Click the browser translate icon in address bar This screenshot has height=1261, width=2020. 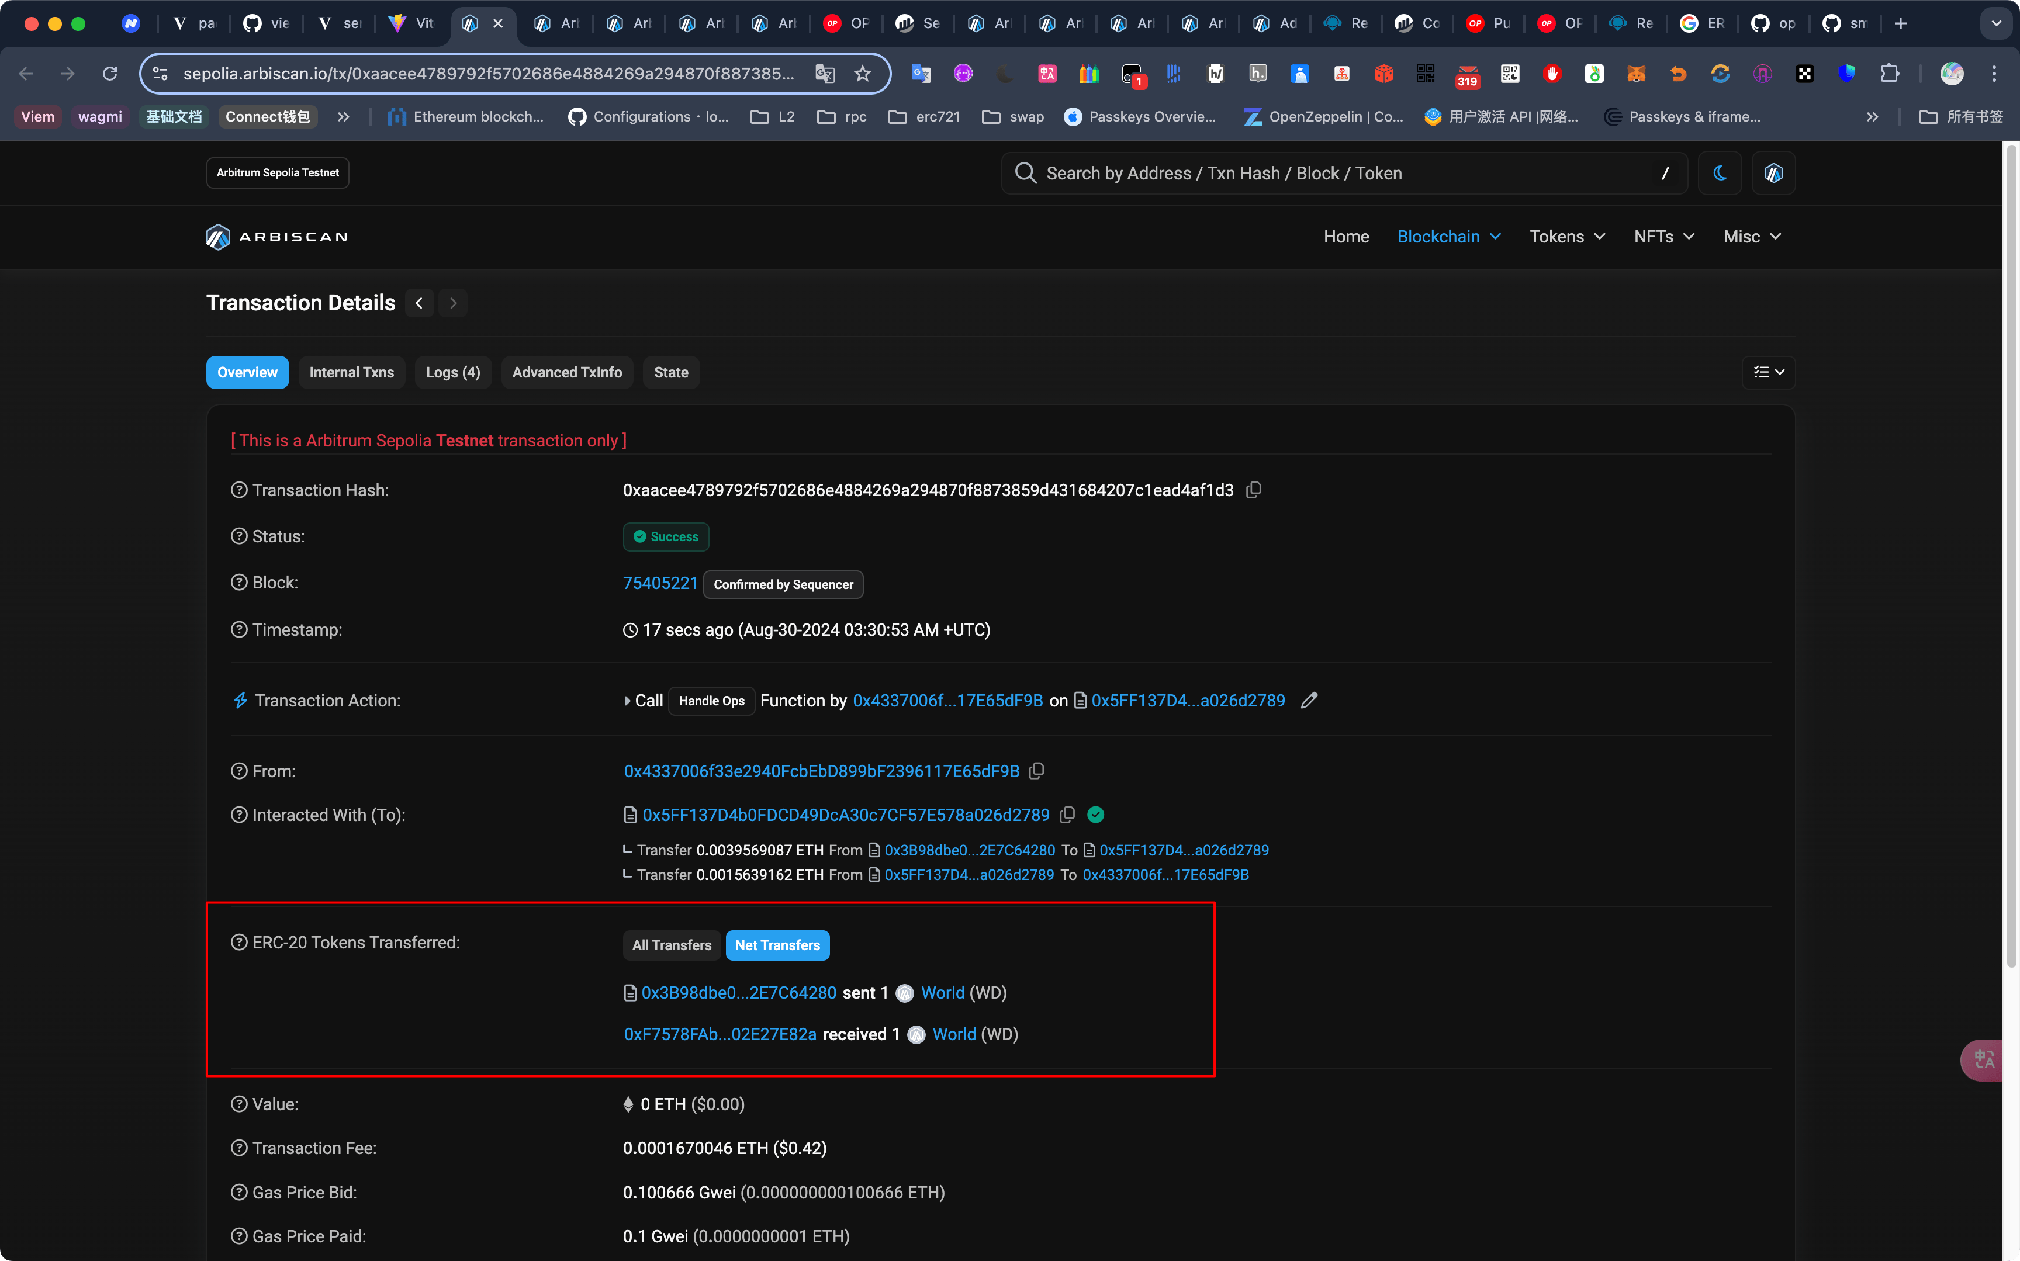[824, 74]
